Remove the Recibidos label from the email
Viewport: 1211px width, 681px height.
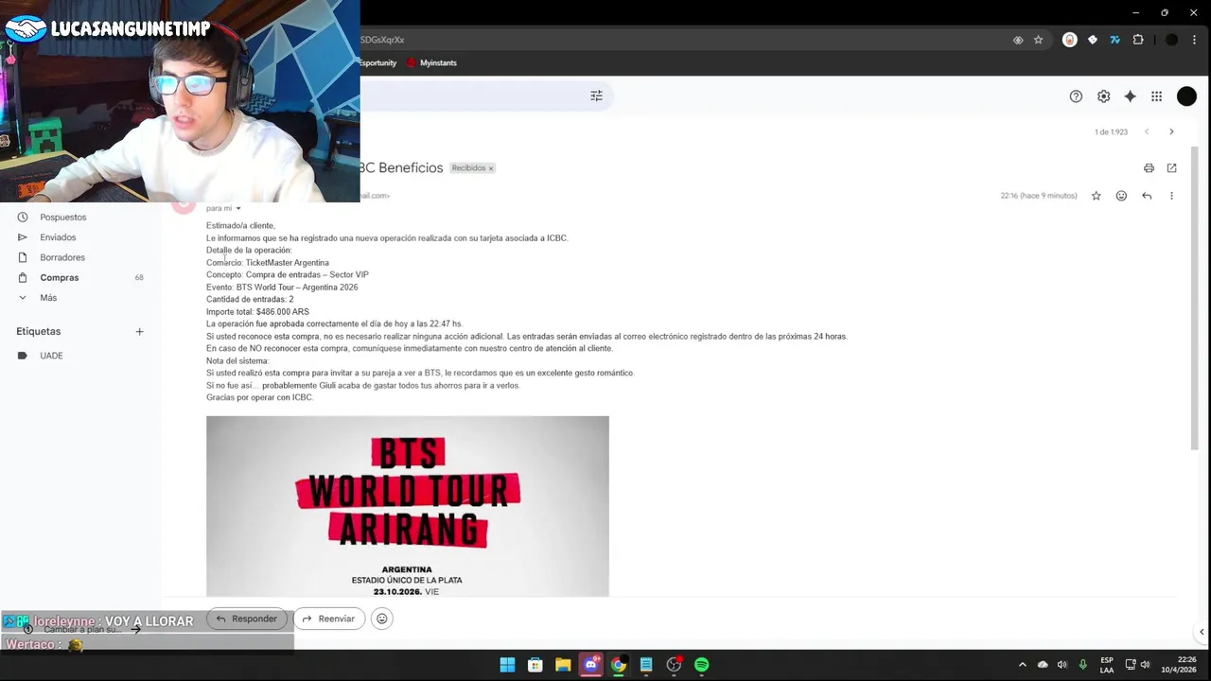(490, 168)
